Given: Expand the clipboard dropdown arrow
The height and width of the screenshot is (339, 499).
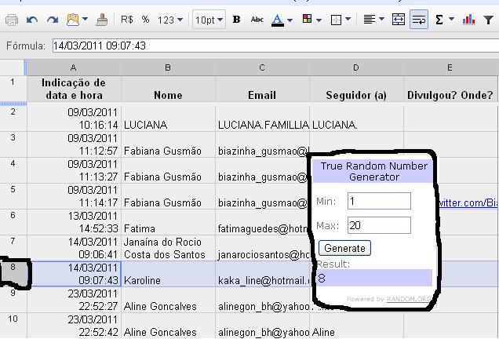Looking at the screenshot, I should (x=85, y=20).
